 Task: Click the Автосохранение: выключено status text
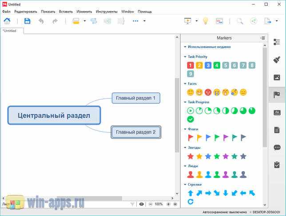click(225, 212)
